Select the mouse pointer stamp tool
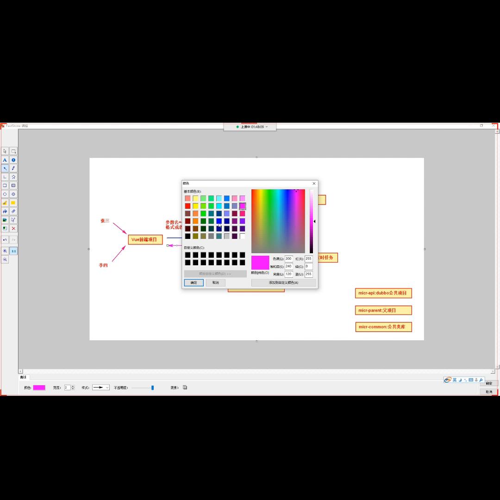The width and height of the screenshot is (500, 500). [13, 220]
